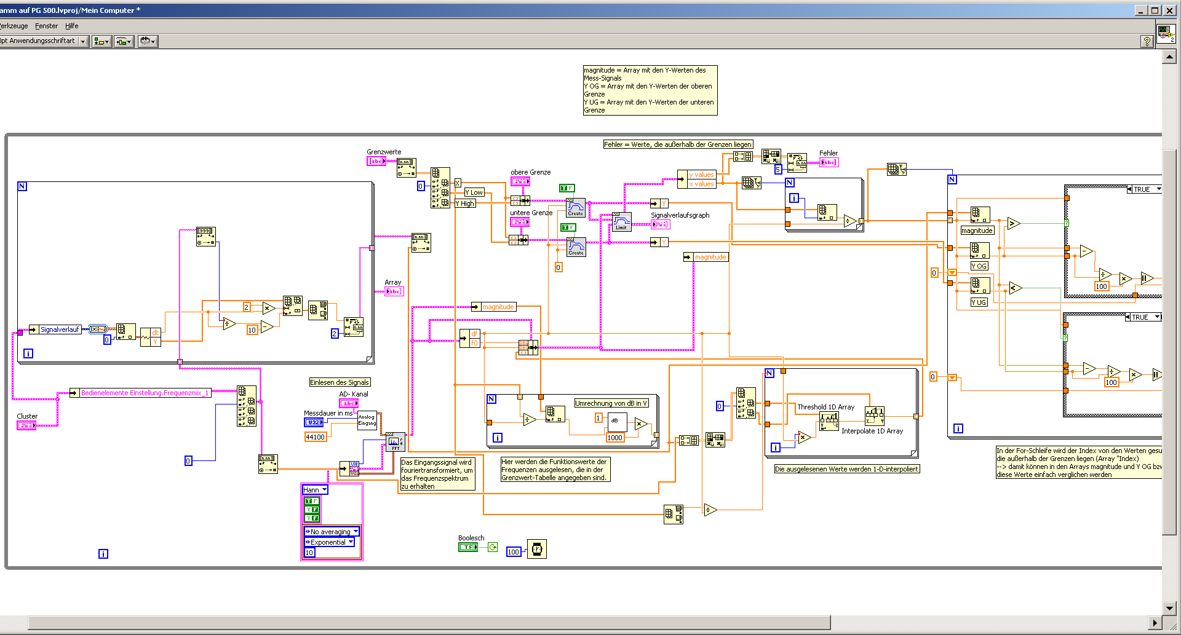The height and width of the screenshot is (635, 1181).
Task: Click the AD-Kanal string terminal
Action: [349, 403]
